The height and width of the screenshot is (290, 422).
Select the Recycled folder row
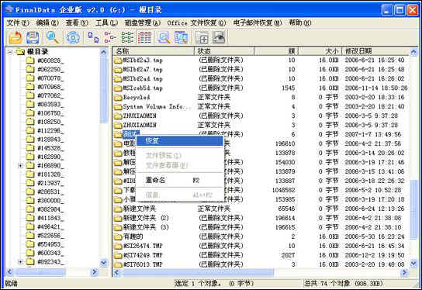[x=261, y=97]
